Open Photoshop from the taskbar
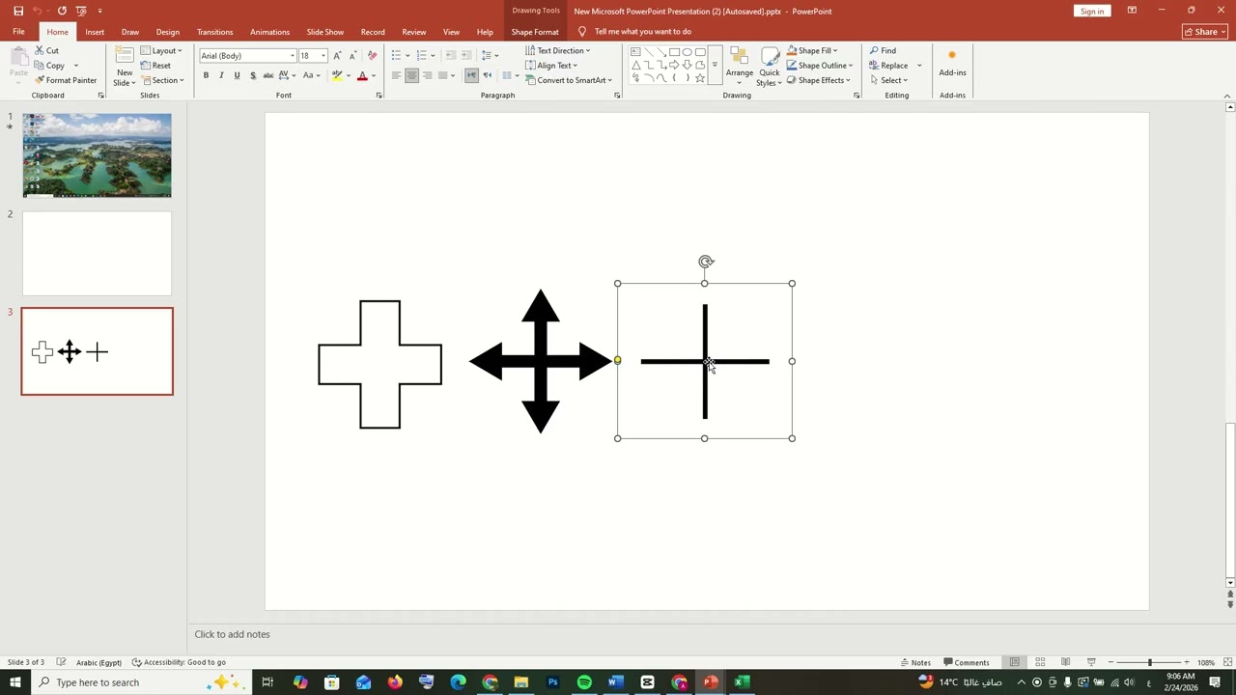Image resolution: width=1236 pixels, height=695 pixels. tap(552, 682)
